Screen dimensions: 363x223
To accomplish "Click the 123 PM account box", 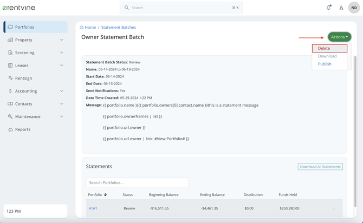I will (35, 211).
